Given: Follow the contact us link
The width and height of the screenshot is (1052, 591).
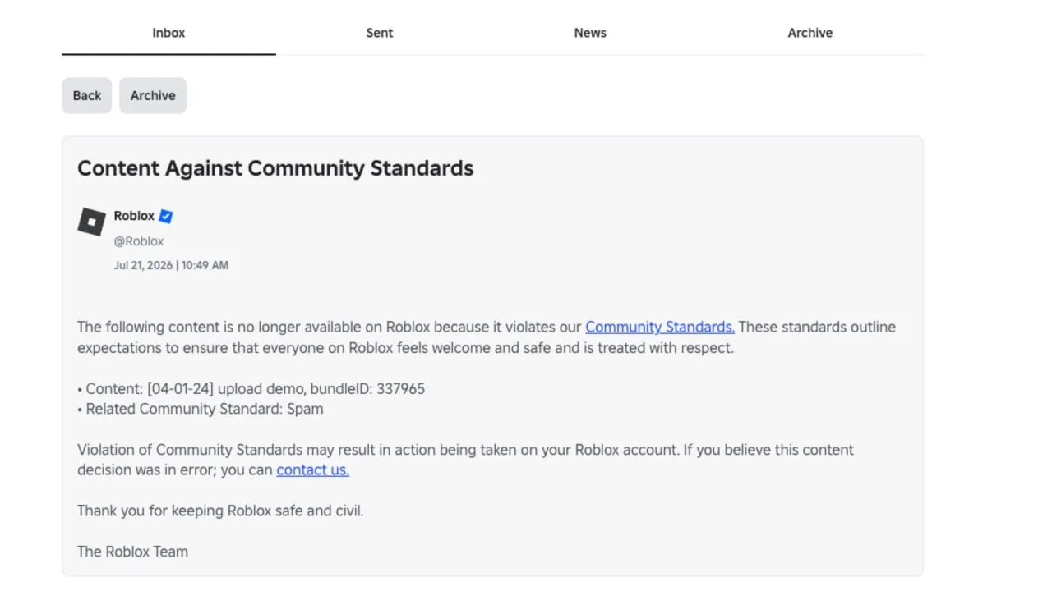Looking at the screenshot, I should tap(312, 470).
